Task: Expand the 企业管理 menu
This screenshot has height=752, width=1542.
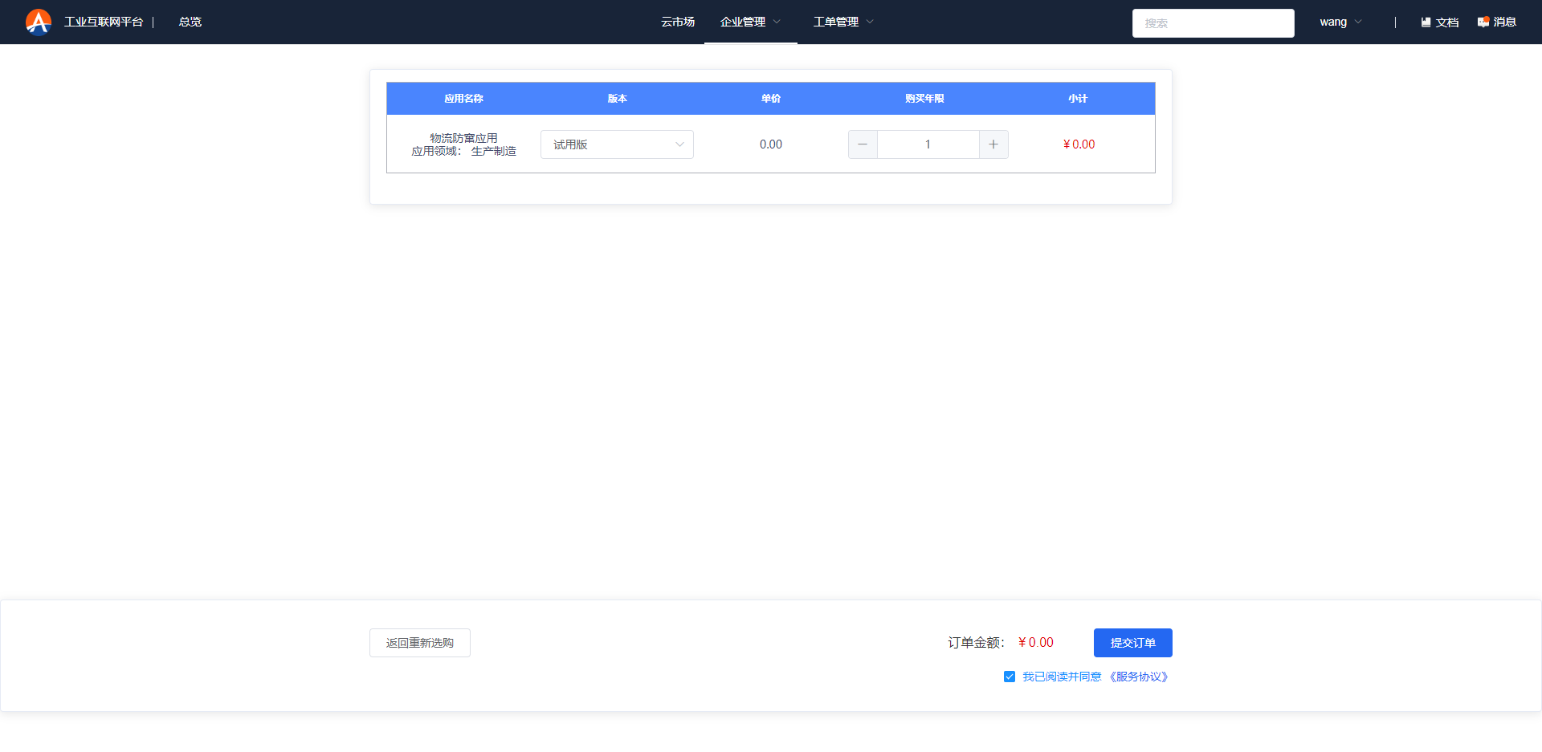Action: tap(750, 22)
